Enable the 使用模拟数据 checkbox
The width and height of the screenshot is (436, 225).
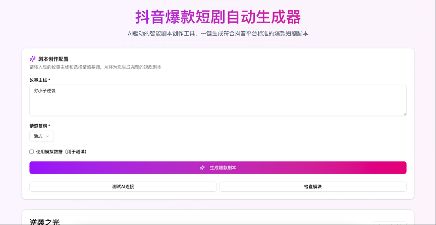click(31, 151)
